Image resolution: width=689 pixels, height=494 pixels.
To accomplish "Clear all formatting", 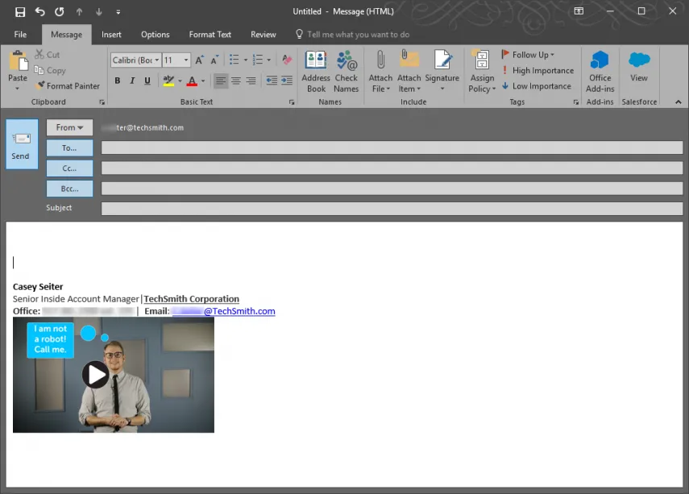I will [x=287, y=60].
